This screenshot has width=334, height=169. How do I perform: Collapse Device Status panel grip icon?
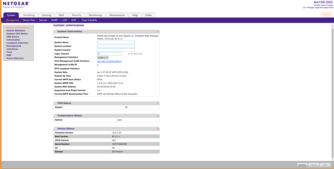point(55,129)
